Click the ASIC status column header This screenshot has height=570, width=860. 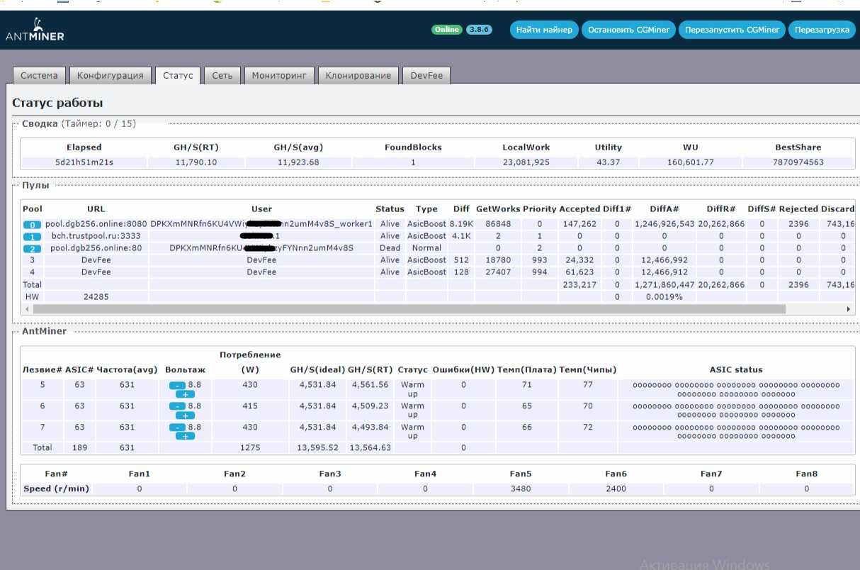point(736,369)
